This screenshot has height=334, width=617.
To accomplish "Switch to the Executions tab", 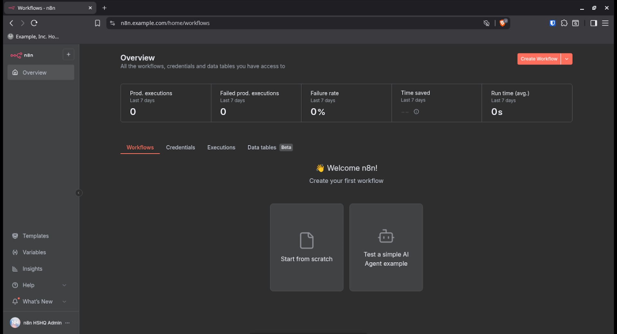I will tap(221, 147).
